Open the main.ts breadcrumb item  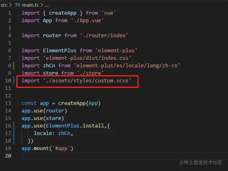(x=31, y=5)
